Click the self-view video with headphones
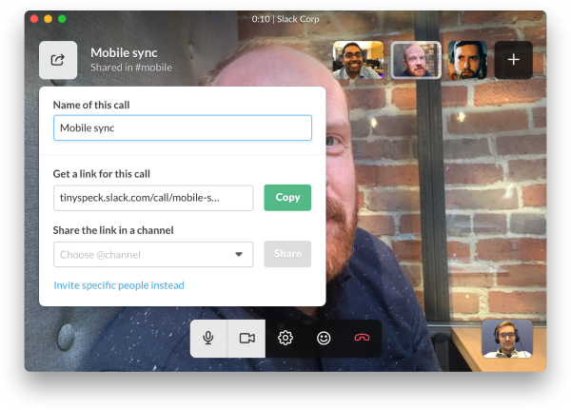The image size is (571, 410). (506, 339)
